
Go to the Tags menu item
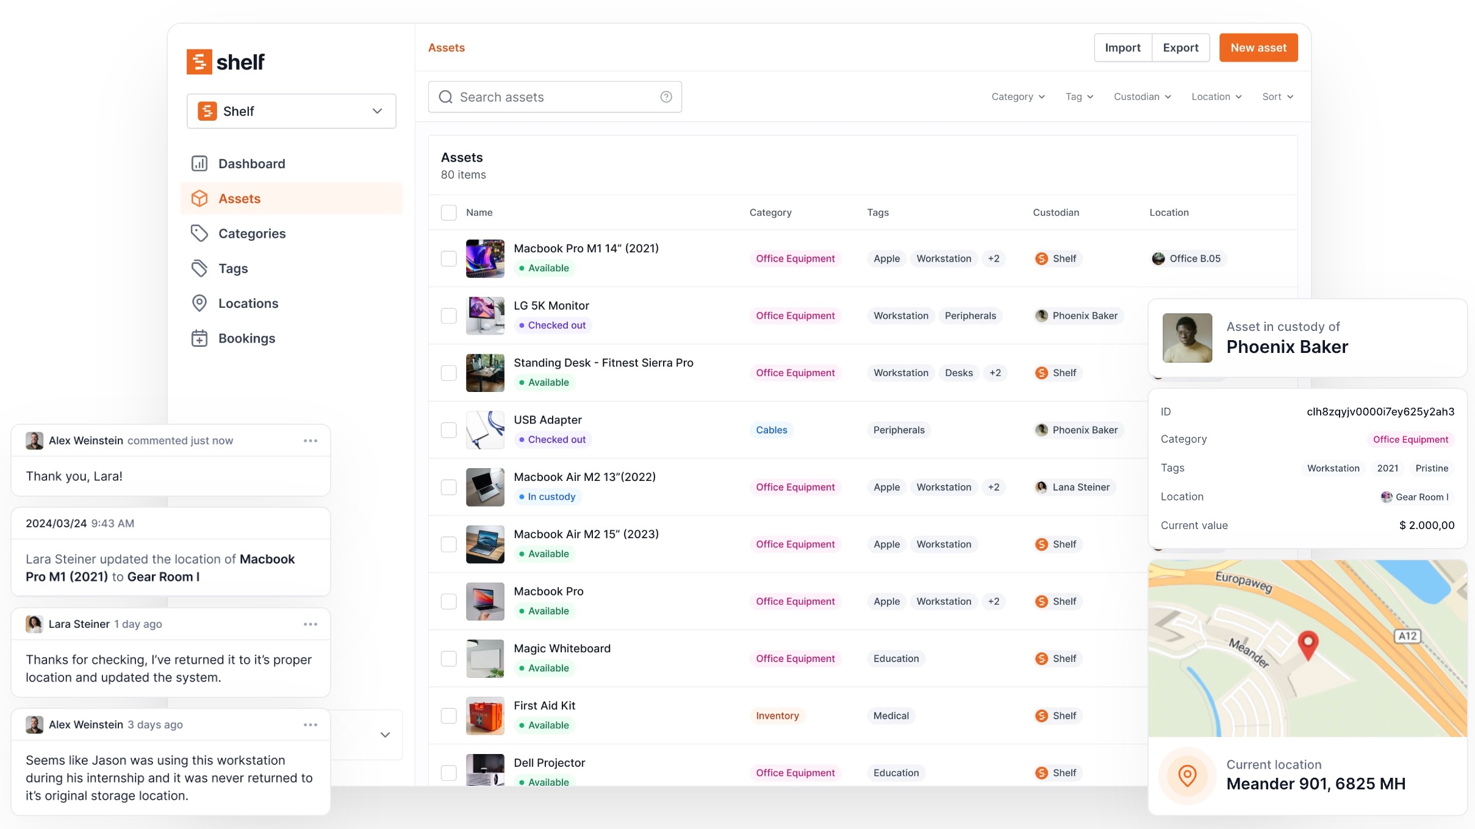tap(233, 268)
